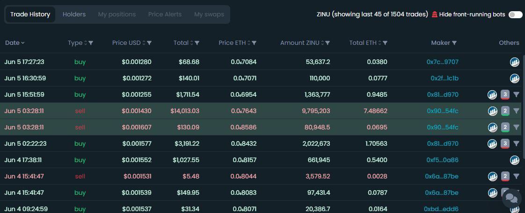Open maker address 0x2f...1c1b
This screenshot has width=525, height=213.
[x=445, y=78]
